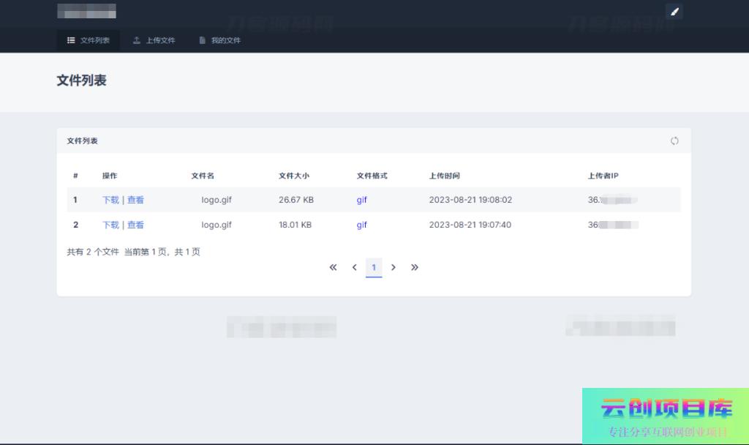Click the 云创项目库 banner at bottom right
This screenshot has width=749, height=445.
click(665, 415)
